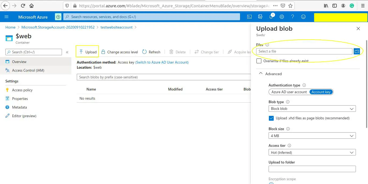Open Azure portal settings gear

click(282, 16)
